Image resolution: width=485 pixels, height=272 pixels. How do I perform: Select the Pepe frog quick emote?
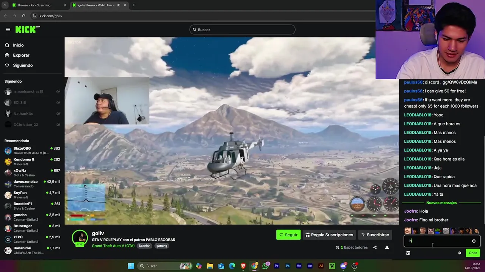438,231
